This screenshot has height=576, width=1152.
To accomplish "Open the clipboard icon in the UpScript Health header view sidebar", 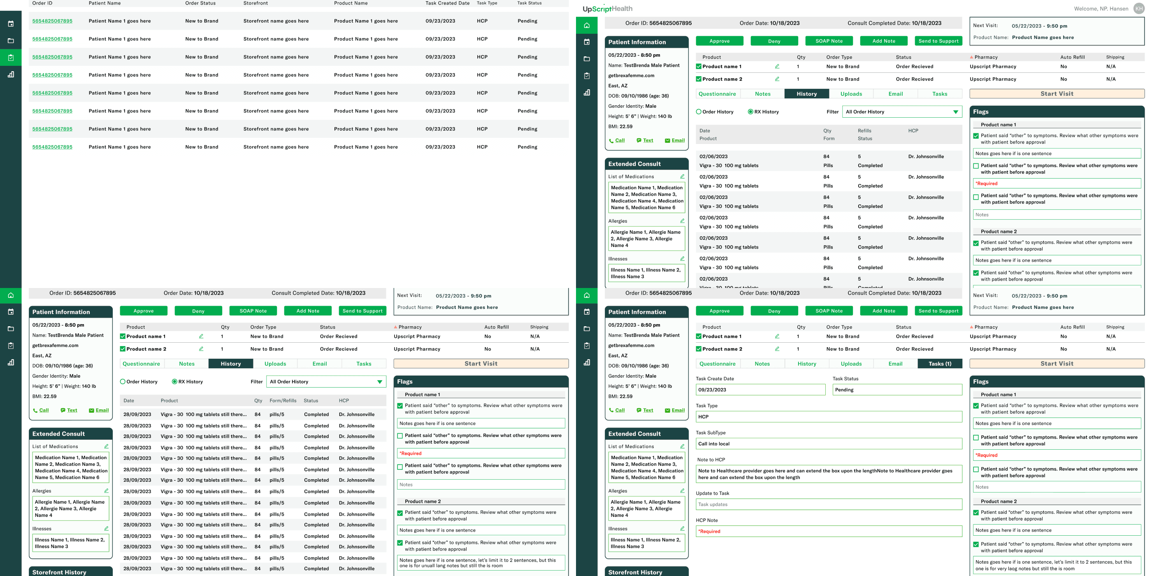I will (587, 76).
